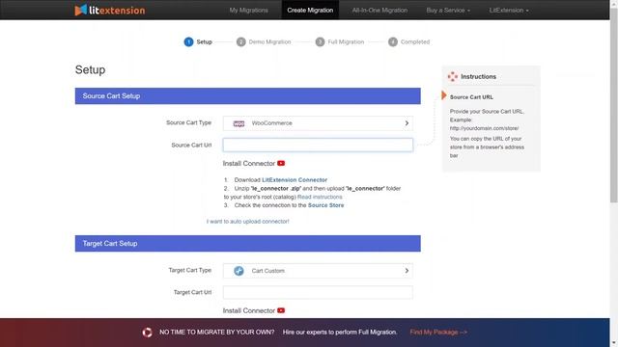The height and width of the screenshot is (347, 618).
Task: Play the Target Install Connector video icon
Action: click(x=281, y=310)
